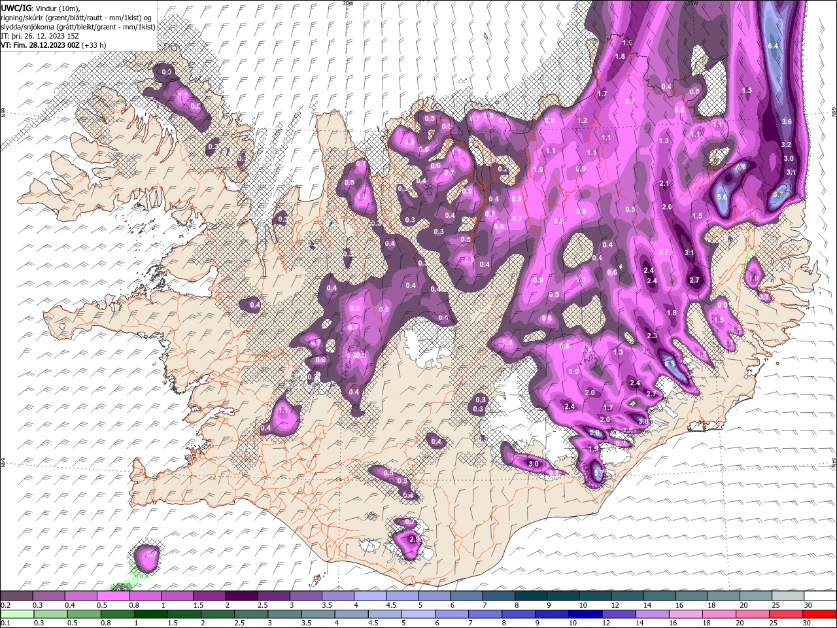Click the valid time line 'VT: Fim. 28.12.2023 00Z'
This screenshot has width=837, height=628.
(41, 45)
